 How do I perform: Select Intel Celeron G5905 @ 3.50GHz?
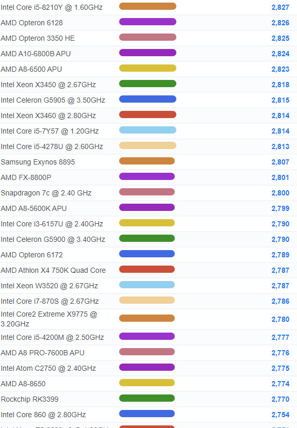pyautogui.click(x=53, y=100)
